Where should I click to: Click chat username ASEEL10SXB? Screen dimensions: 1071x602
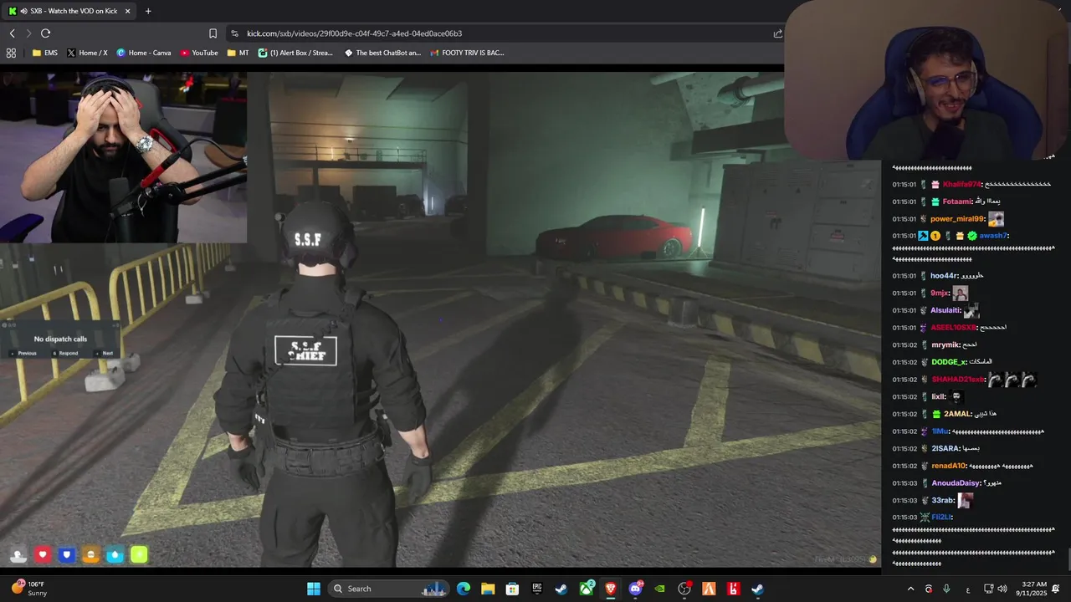coord(953,328)
